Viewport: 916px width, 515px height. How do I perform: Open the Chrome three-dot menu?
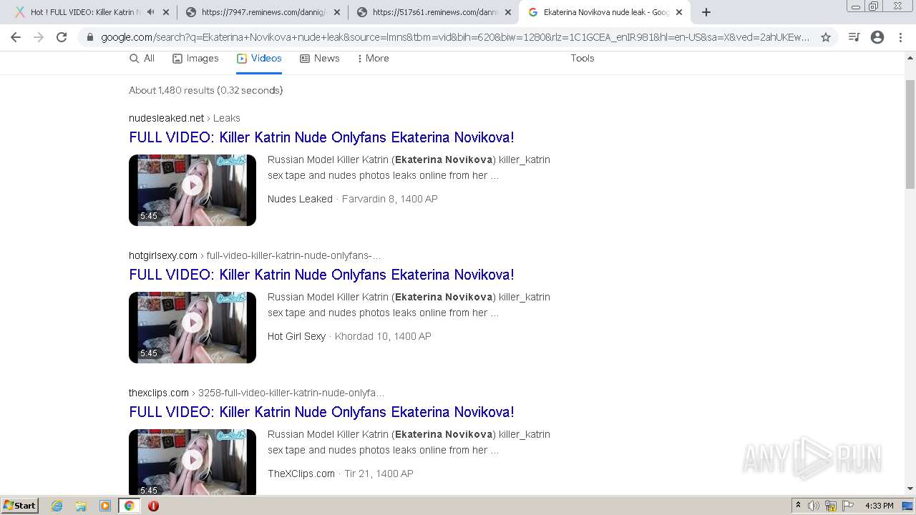900,37
